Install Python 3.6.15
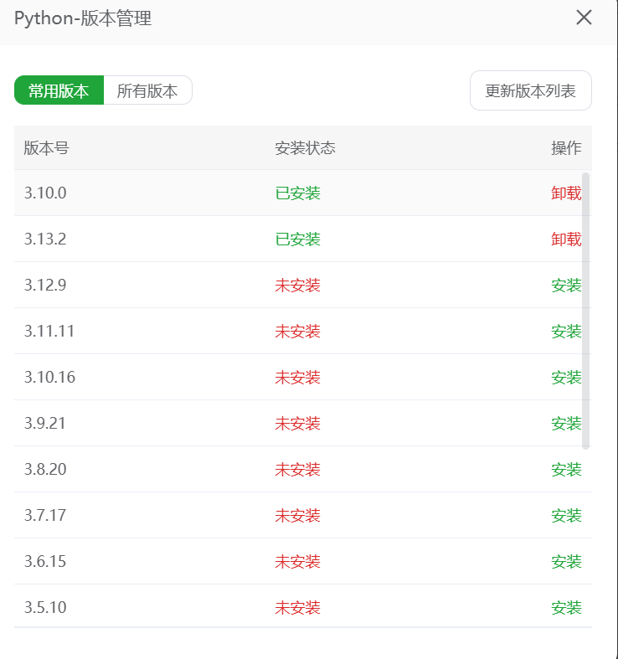618x659 pixels. point(566,562)
